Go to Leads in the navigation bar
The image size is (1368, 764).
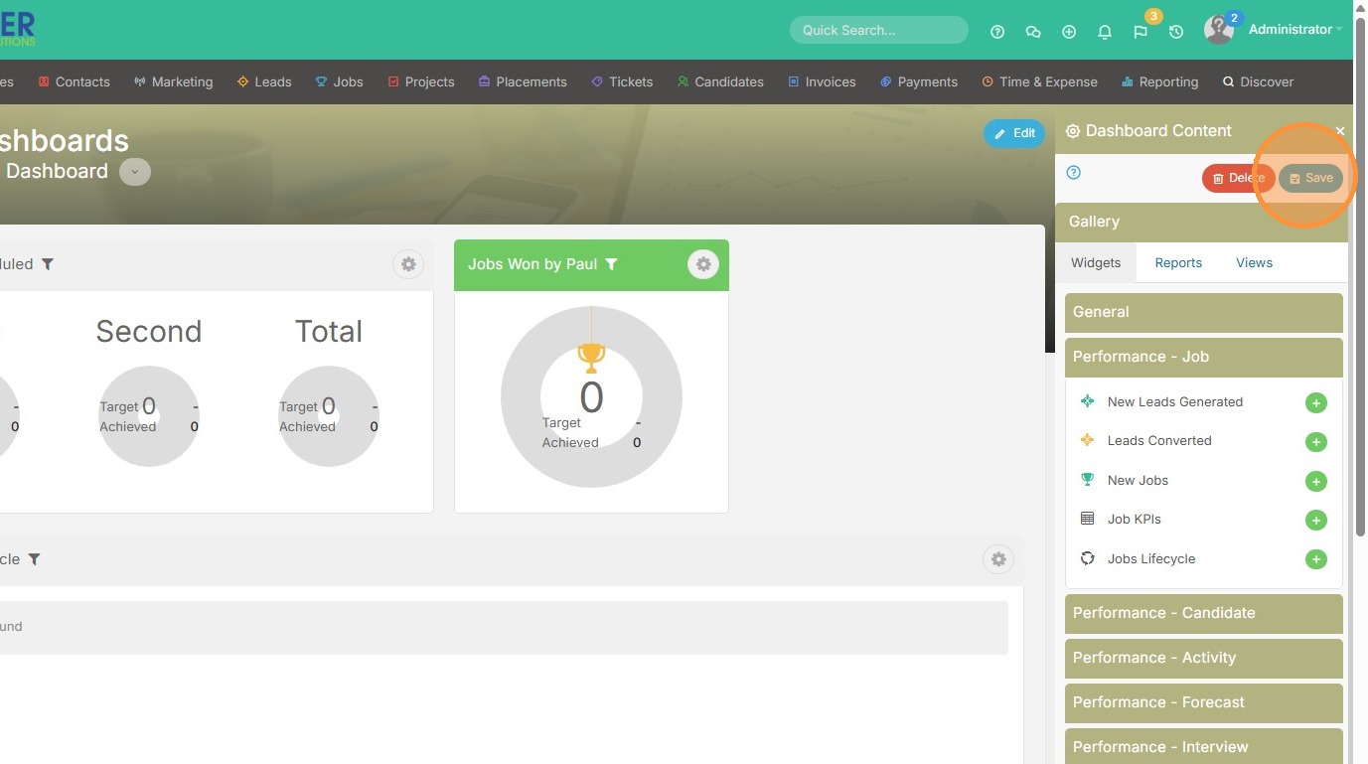pyautogui.click(x=264, y=82)
